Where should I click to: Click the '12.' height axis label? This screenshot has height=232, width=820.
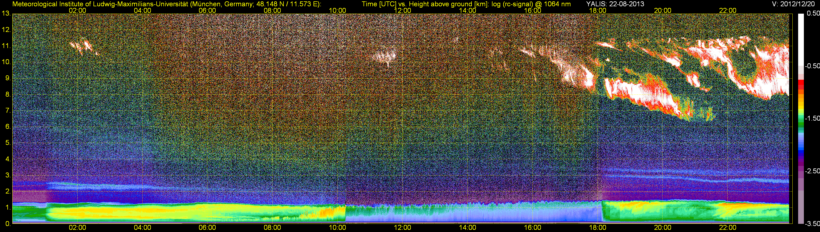click(6, 30)
